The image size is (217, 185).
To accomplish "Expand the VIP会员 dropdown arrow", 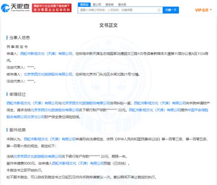I will 211,10.
